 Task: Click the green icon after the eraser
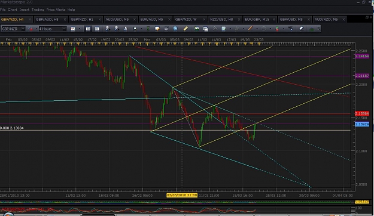click(x=312, y=29)
